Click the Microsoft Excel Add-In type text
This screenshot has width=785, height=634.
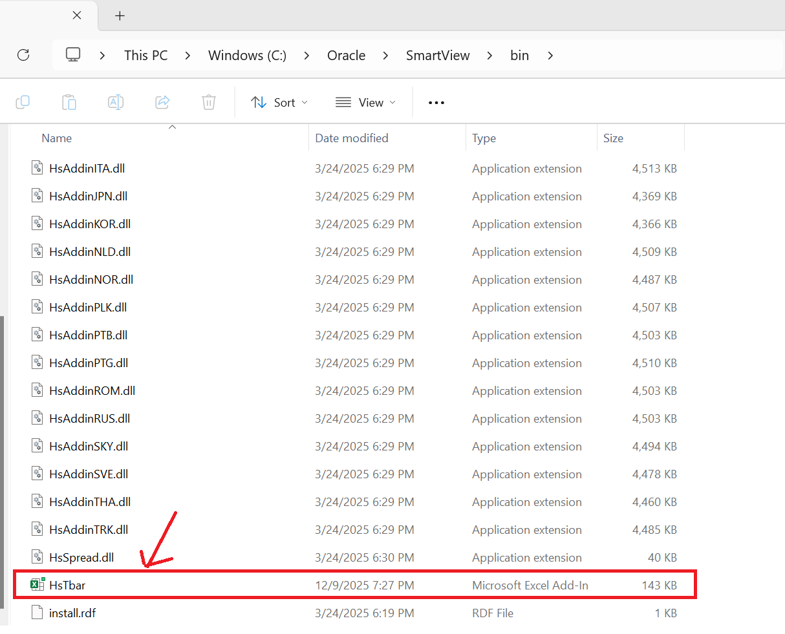click(x=530, y=585)
